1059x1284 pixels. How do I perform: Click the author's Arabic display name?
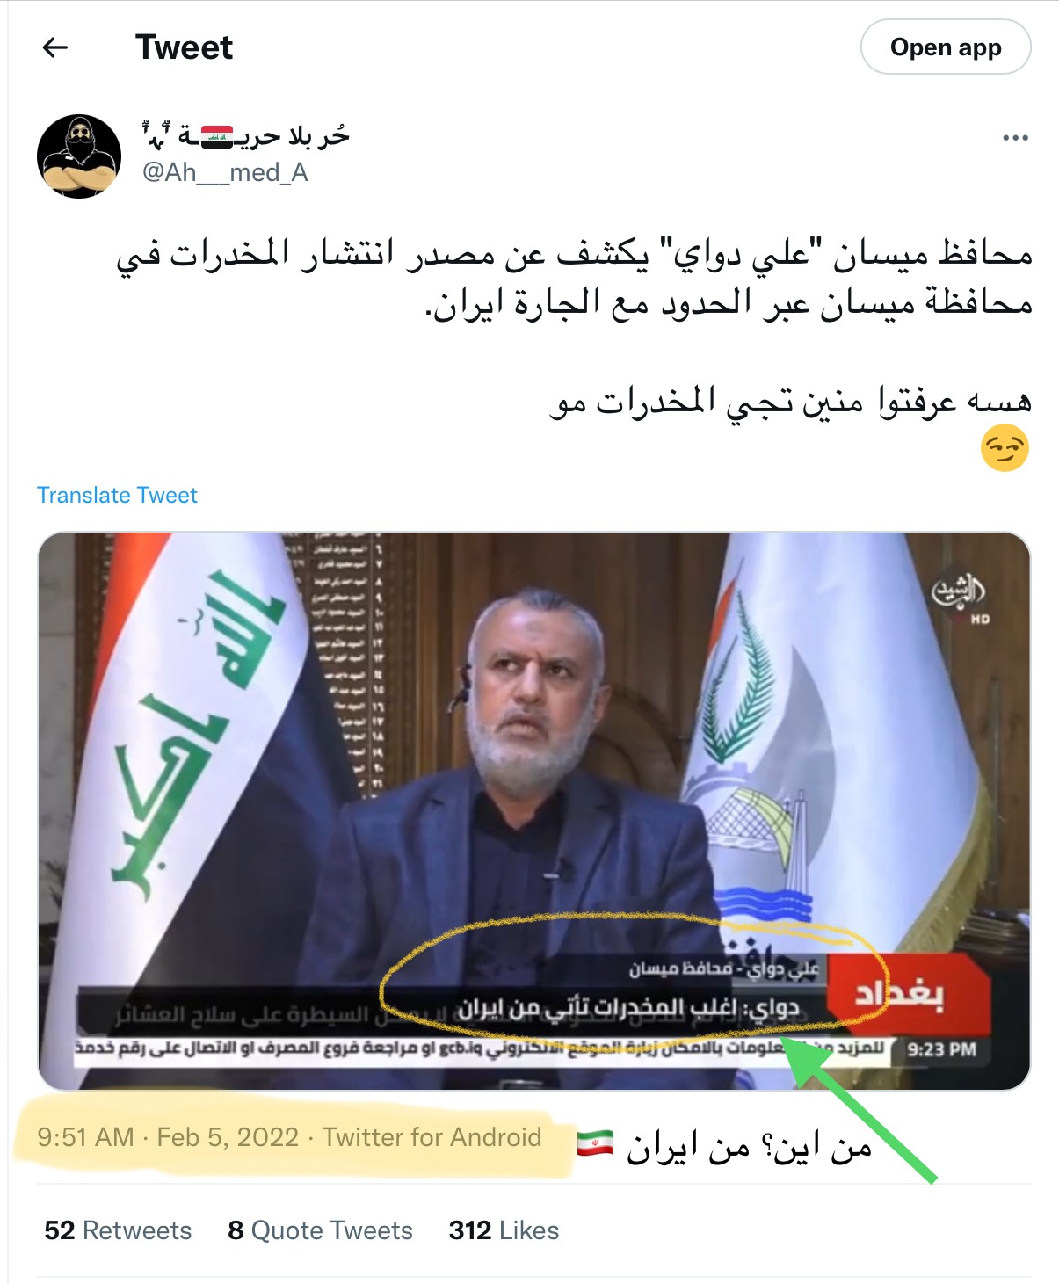[246, 135]
